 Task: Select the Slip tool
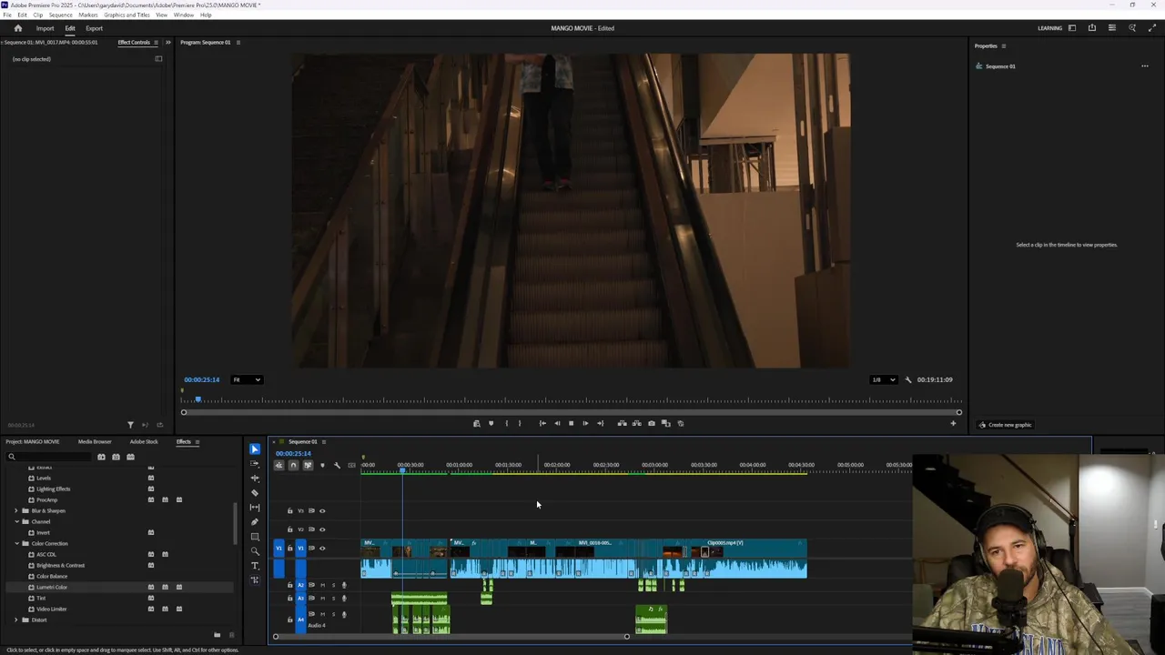[x=255, y=508]
